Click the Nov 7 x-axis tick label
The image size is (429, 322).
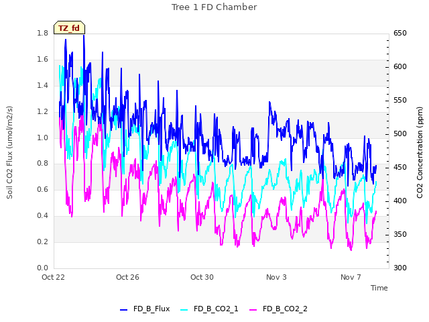point(351,277)
